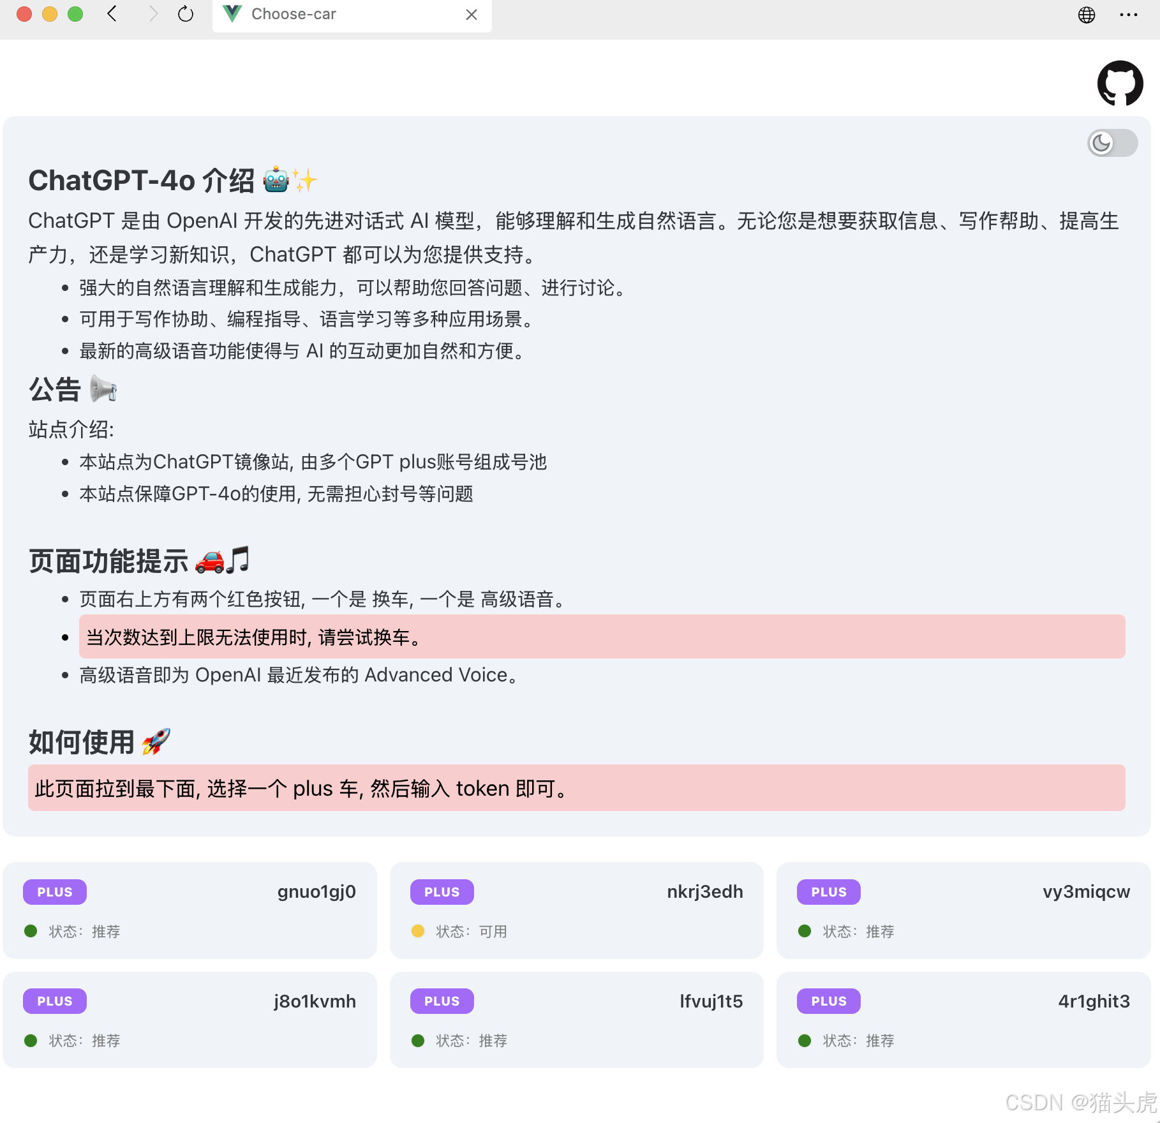1160x1123 pixels.
Task: Select the nkrj3edh PLUS car card
Action: 576,910
